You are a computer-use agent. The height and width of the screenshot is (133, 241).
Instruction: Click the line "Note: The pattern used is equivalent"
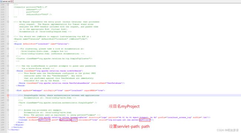point(62,115)
